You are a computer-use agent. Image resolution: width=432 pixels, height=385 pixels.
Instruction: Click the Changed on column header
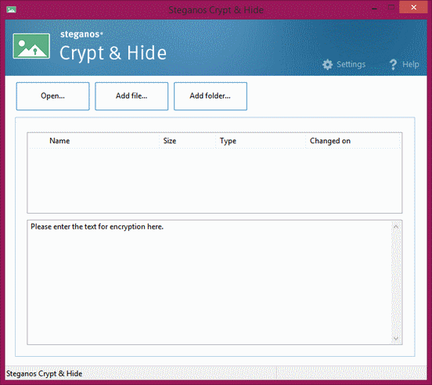click(x=353, y=141)
